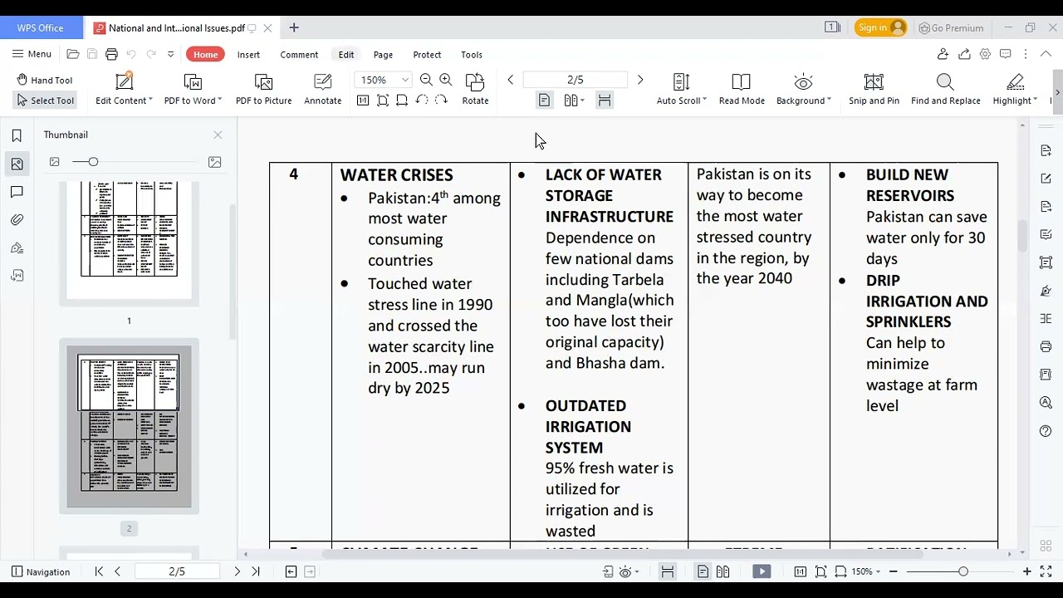The height and width of the screenshot is (598, 1063).
Task: Toggle two-page view in status bar
Action: (723, 571)
